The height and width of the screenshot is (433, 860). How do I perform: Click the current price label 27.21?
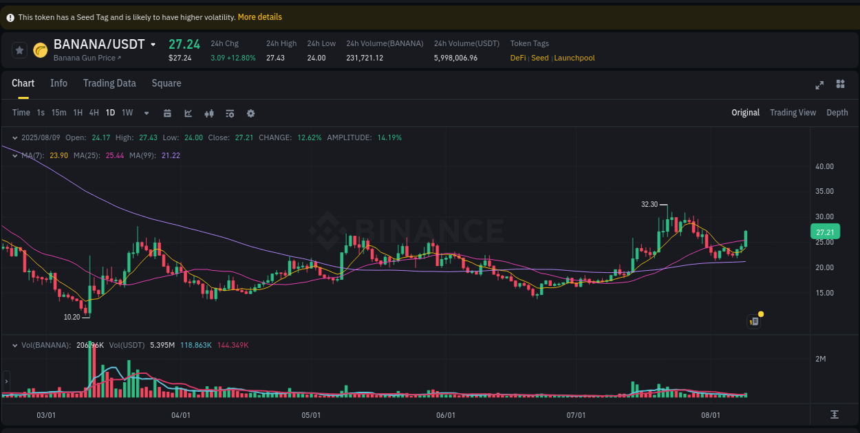825,232
